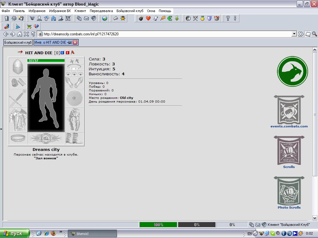This screenshot has width=318, height=238.
Task: Click the bug icon in the toolbar
Action: click(x=123, y=18)
